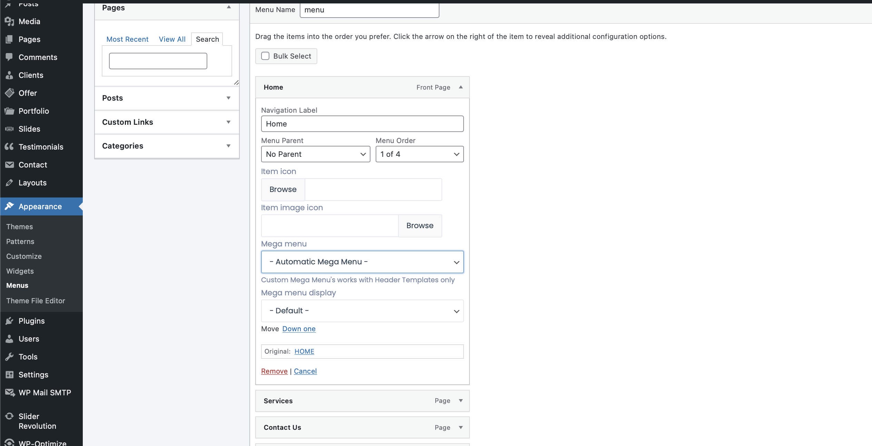Image resolution: width=872 pixels, height=446 pixels.
Task: Click the Clients person icon
Action: 9,75
